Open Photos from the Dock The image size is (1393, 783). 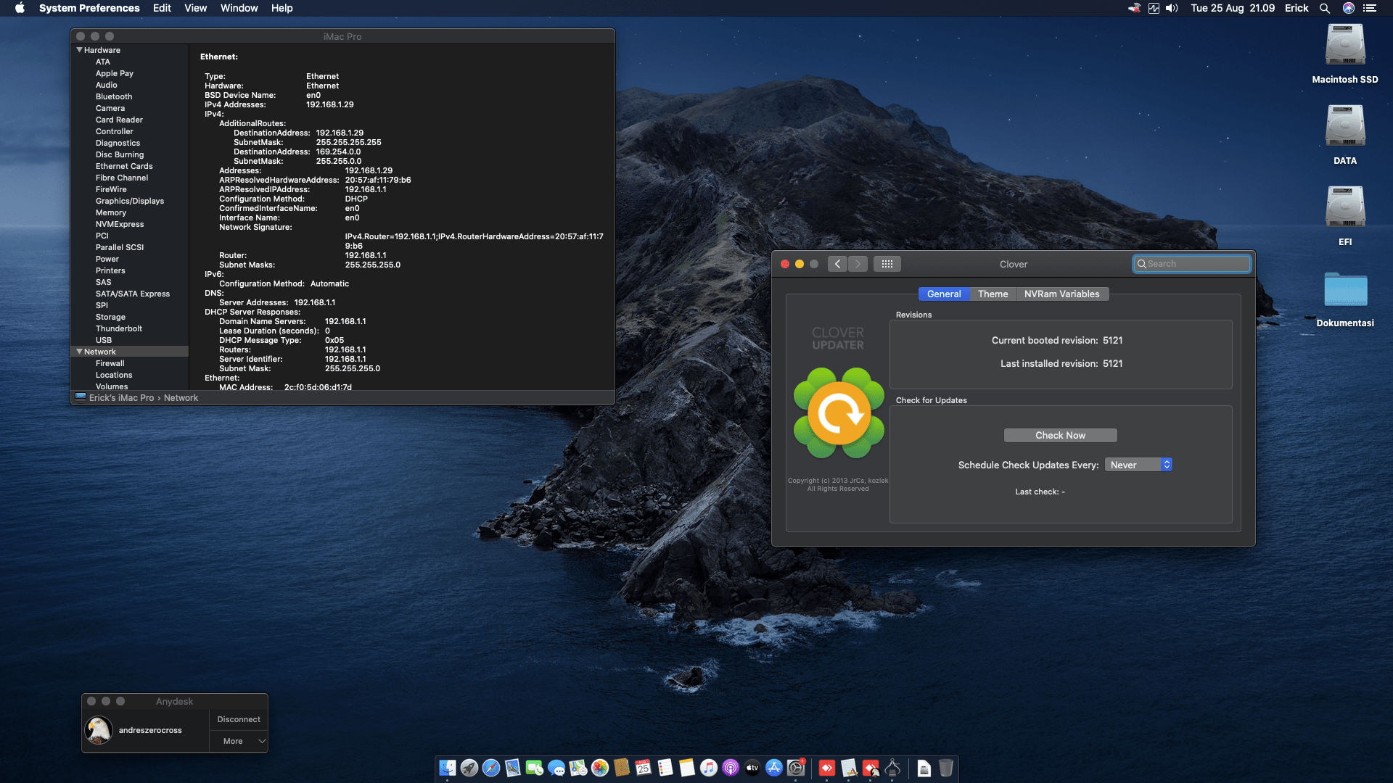coord(600,768)
